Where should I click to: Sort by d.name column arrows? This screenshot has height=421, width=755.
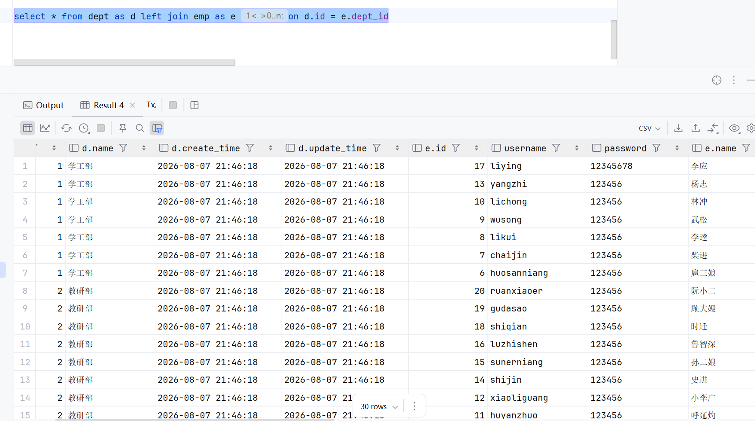(144, 148)
